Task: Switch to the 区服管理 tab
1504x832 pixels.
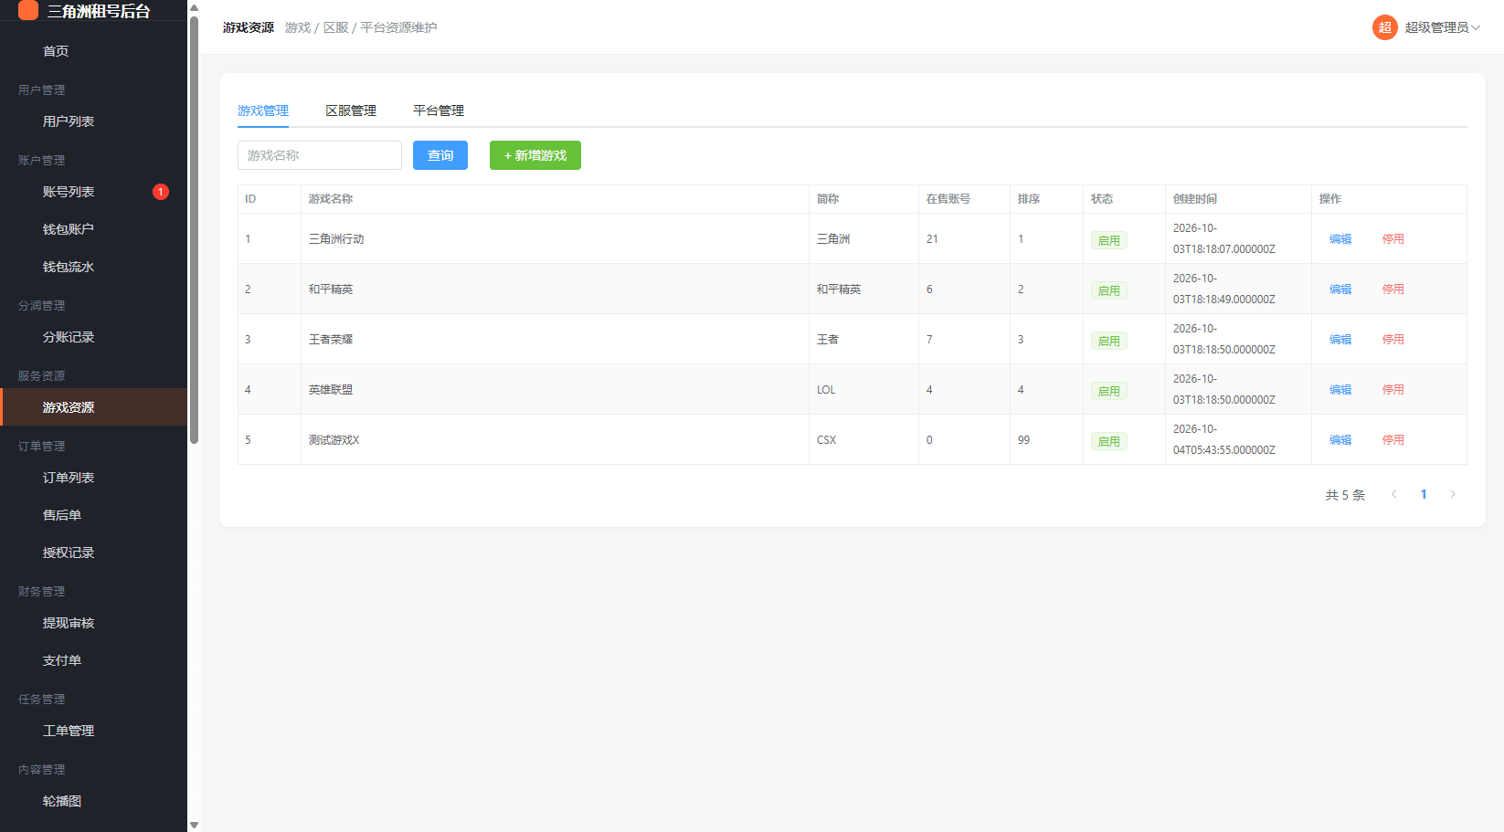Action: click(351, 111)
